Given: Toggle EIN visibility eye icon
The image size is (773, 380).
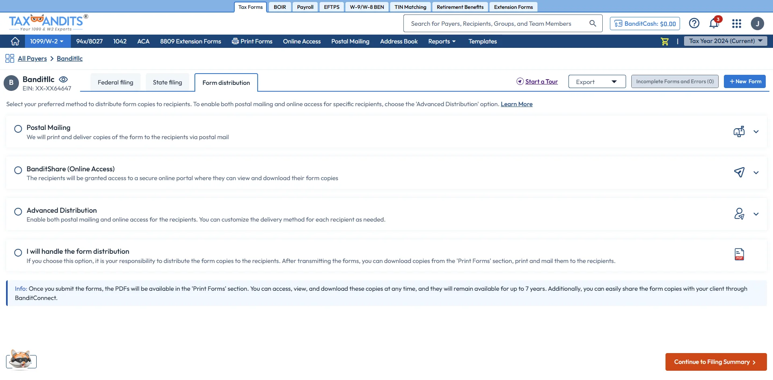Looking at the screenshot, I should pos(63,80).
